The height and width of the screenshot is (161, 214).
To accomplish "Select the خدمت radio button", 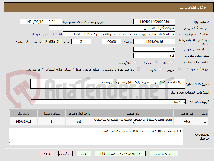I will click(156, 62).
